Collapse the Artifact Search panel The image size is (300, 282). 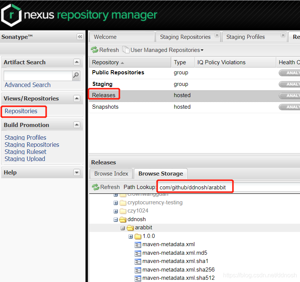click(77, 62)
